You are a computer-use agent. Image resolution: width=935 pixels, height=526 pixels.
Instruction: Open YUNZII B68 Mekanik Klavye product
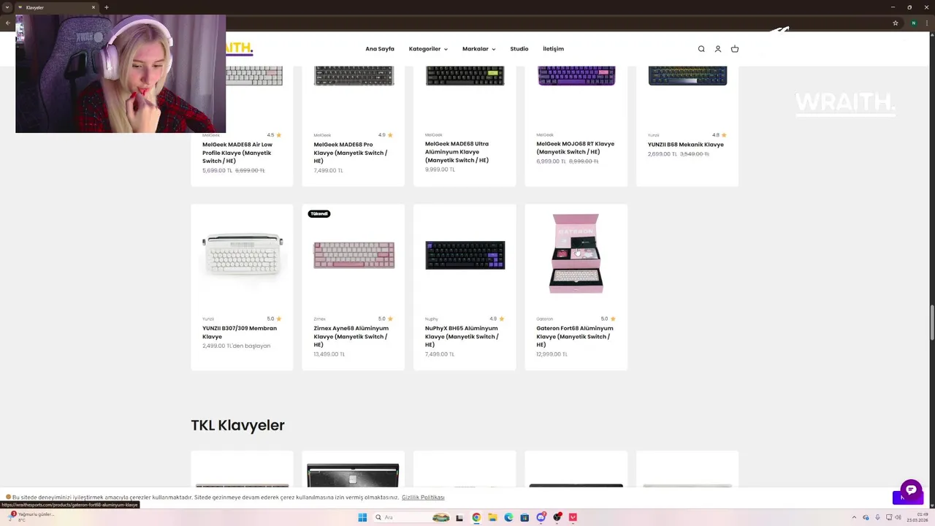(685, 145)
